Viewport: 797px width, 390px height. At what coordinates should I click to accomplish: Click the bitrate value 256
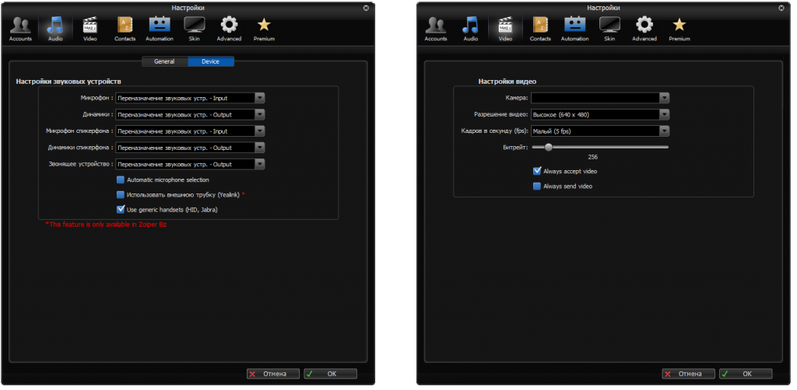pyautogui.click(x=592, y=157)
